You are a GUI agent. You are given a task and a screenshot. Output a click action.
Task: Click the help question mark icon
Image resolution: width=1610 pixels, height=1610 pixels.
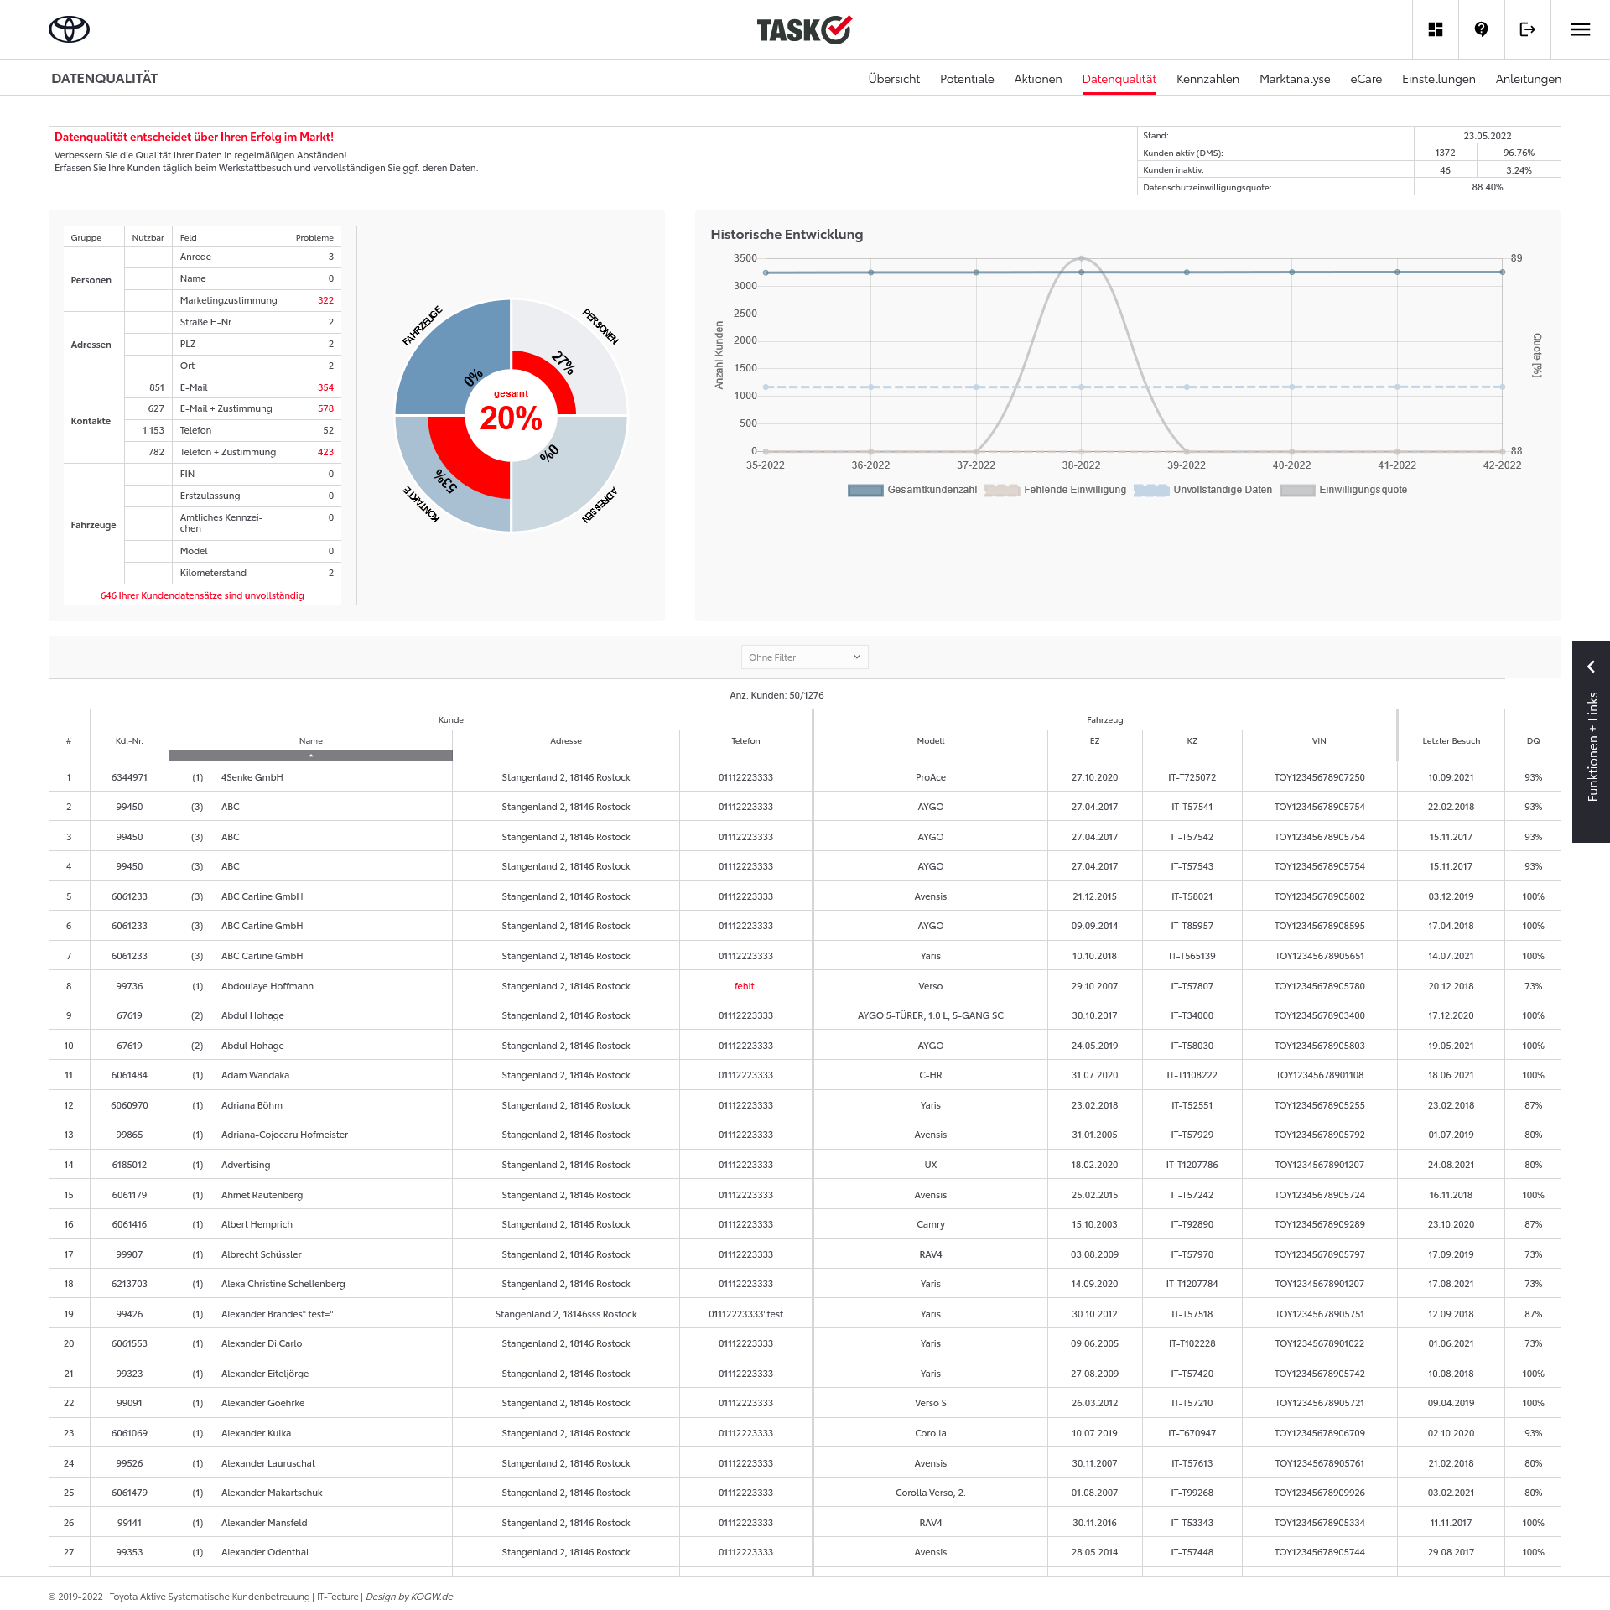tap(1481, 29)
